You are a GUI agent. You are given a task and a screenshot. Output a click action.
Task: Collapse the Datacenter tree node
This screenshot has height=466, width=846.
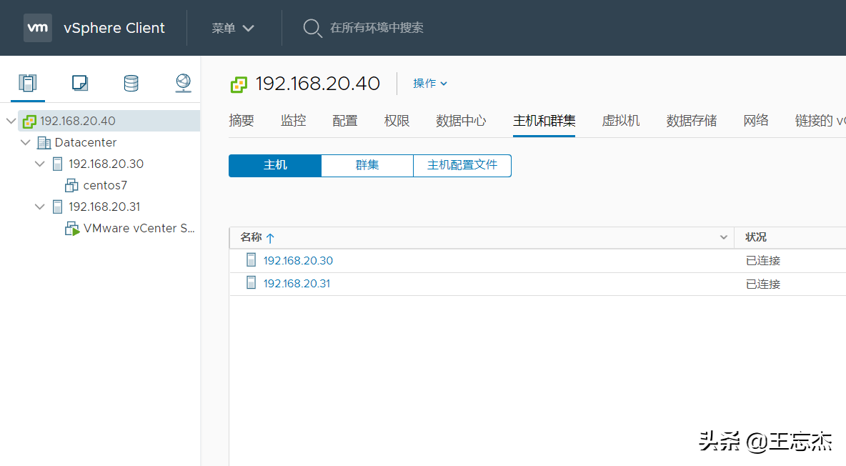click(25, 142)
